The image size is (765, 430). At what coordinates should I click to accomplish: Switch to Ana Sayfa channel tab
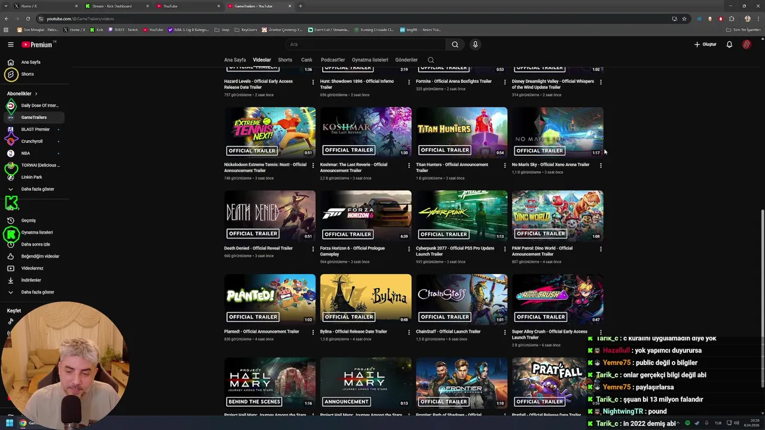coord(235,60)
